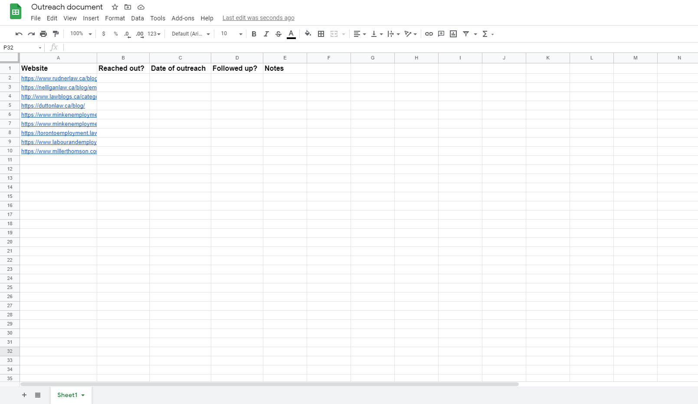Image resolution: width=698 pixels, height=404 pixels.
Task: Open the Format menu
Action: coord(115,18)
